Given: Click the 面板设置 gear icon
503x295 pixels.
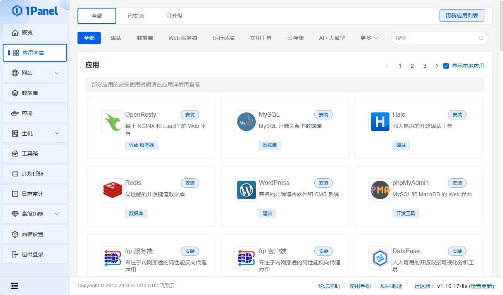Looking at the screenshot, I should point(15,234).
